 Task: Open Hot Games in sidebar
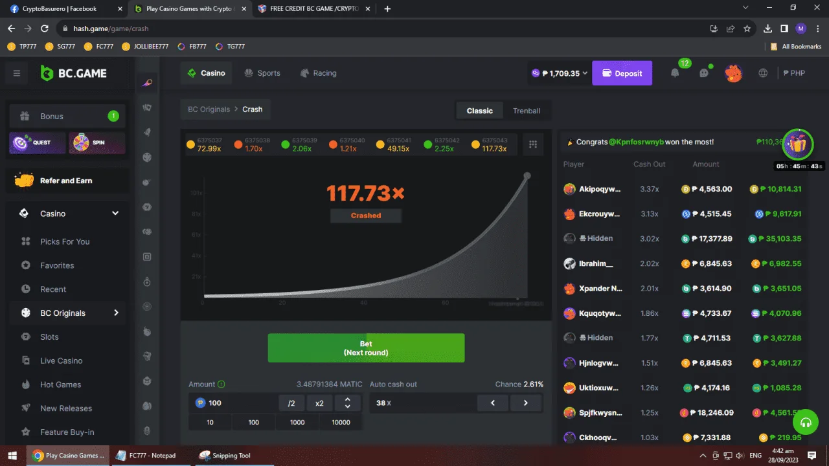click(60, 384)
